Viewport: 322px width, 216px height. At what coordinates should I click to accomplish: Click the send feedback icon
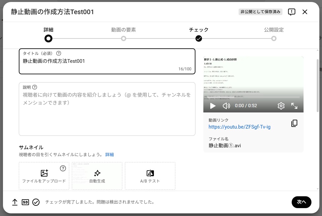click(291, 12)
